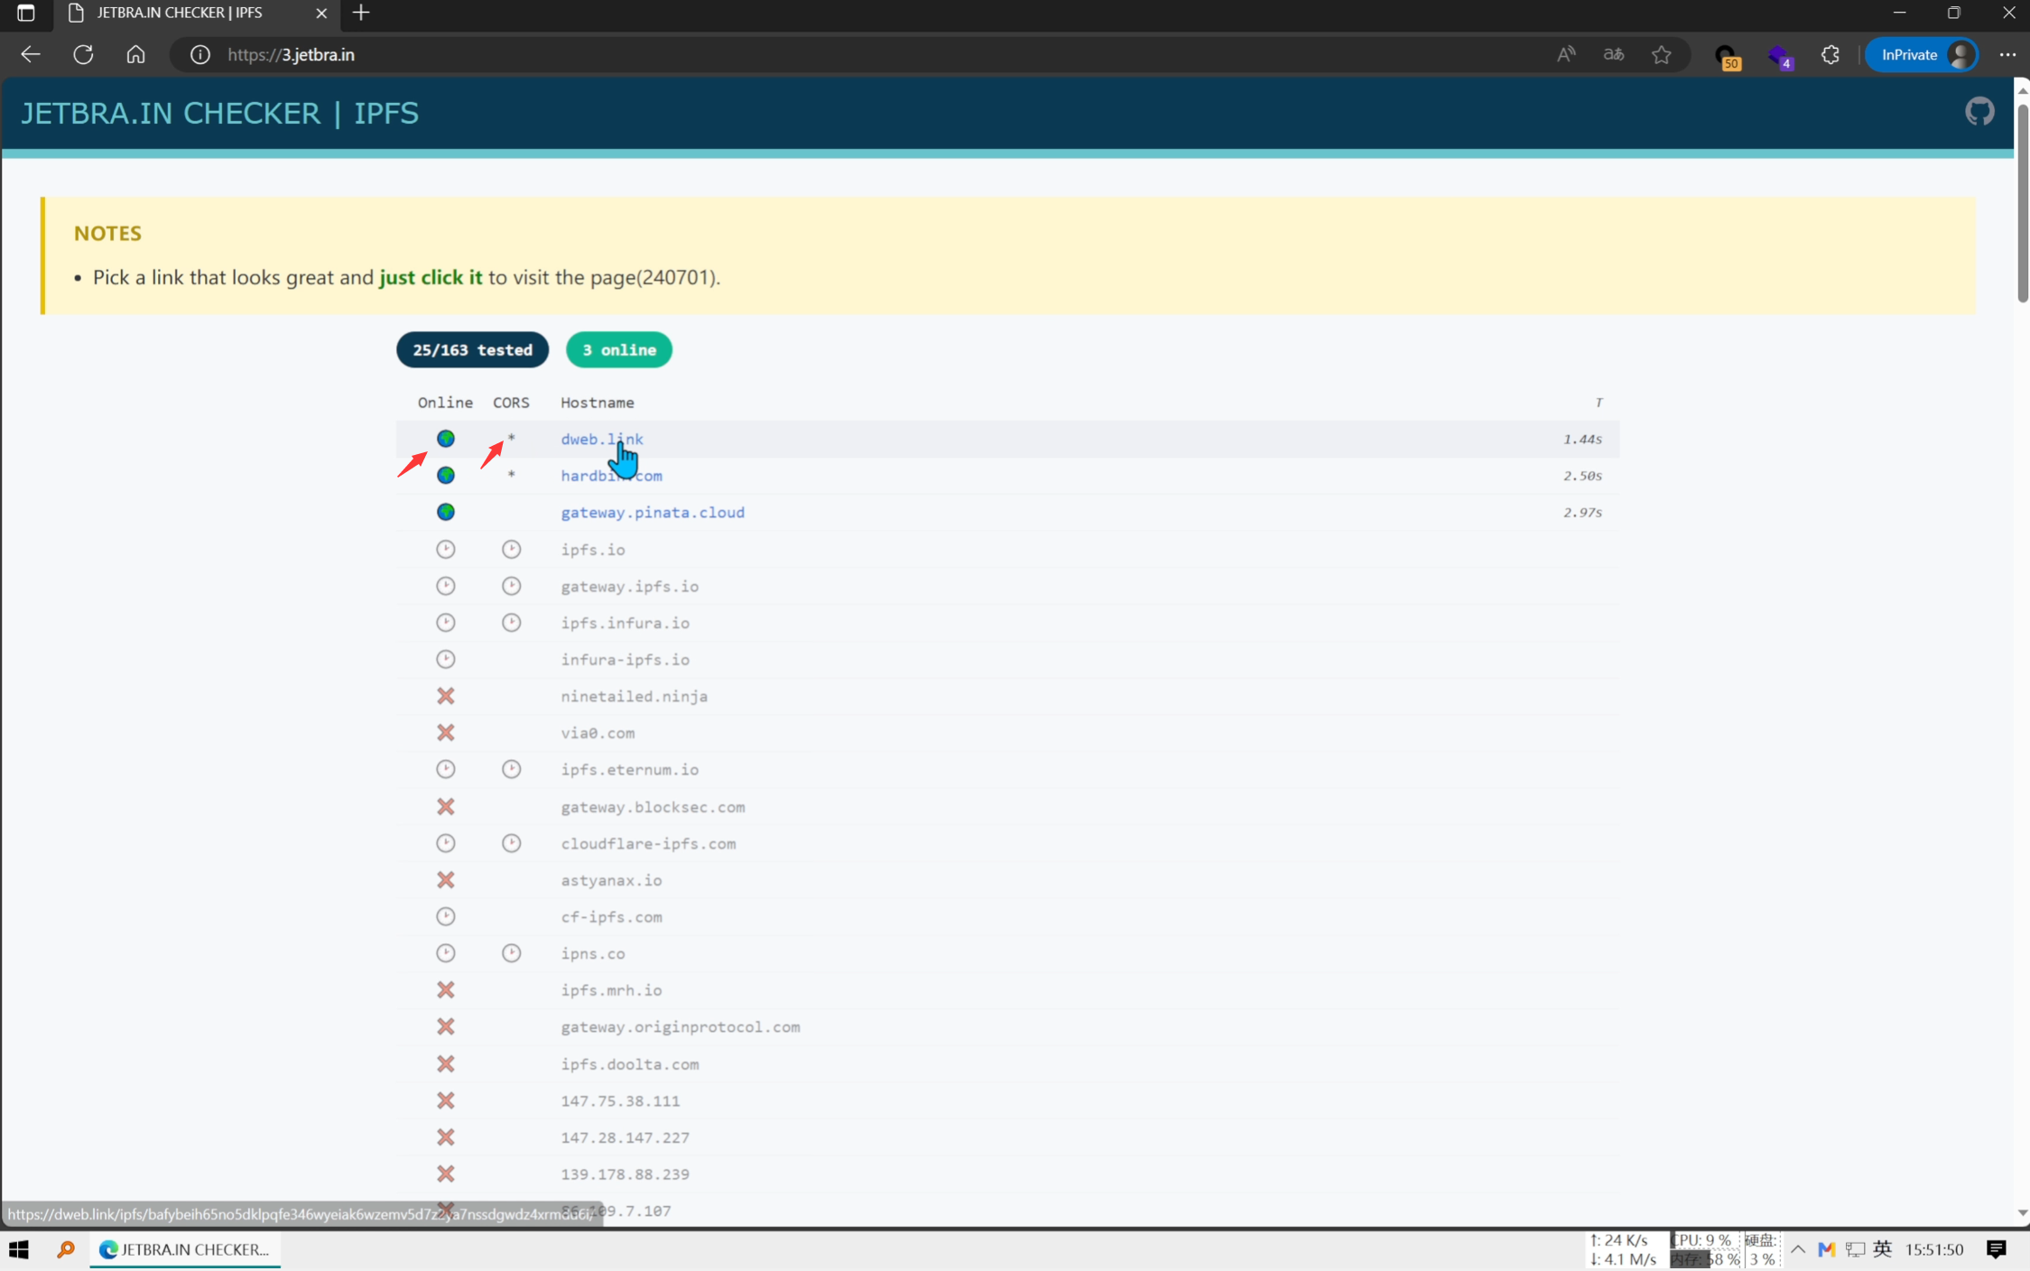Open the purple extension icon with badge 4

click(x=1779, y=56)
